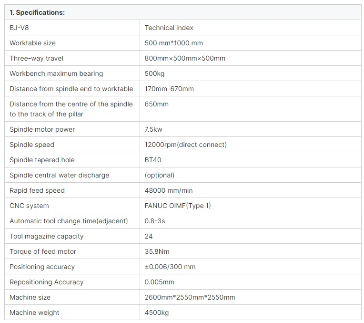
Task: Select the 'BJ-V8' model cell
Action: coord(20,28)
